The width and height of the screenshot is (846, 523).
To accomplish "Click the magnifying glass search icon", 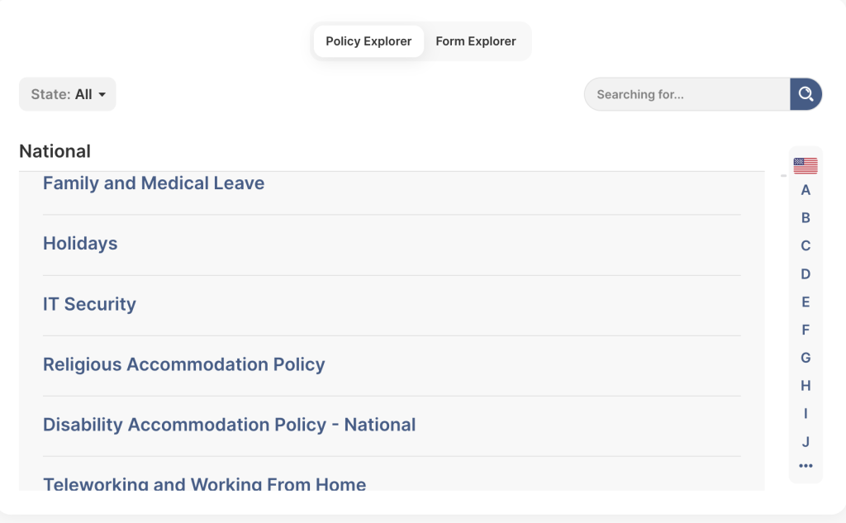I will 806,94.
